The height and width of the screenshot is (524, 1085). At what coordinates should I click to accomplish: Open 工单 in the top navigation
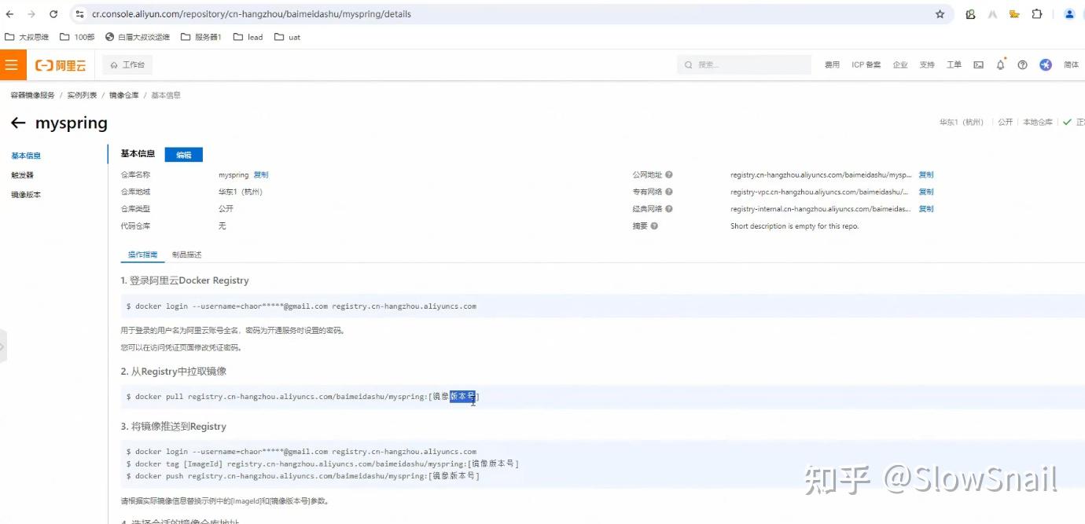pos(953,64)
